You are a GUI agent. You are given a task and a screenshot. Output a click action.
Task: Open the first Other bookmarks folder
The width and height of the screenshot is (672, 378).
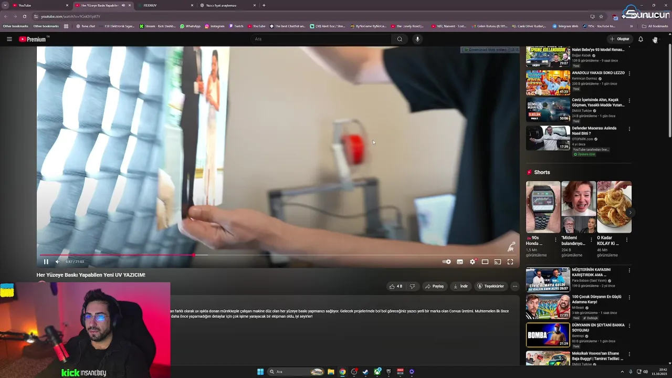click(x=16, y=26)
